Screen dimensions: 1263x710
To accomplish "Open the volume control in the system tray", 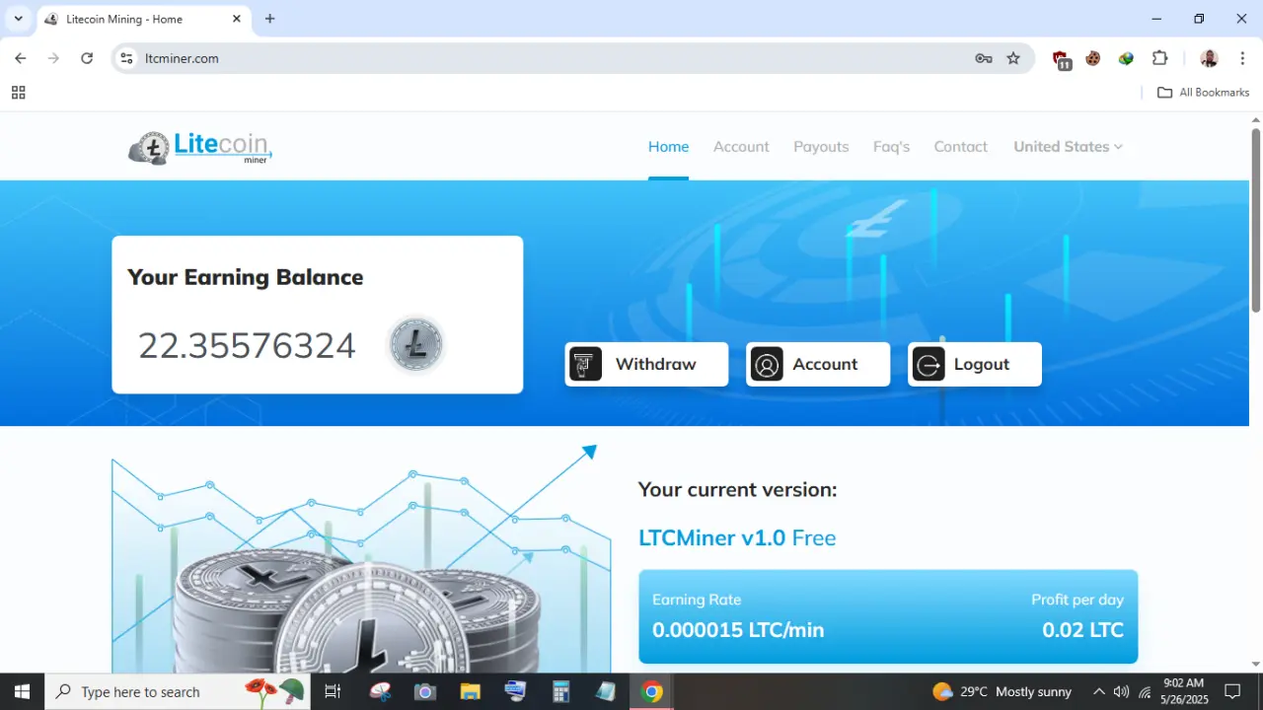I will pos(1121,691).
